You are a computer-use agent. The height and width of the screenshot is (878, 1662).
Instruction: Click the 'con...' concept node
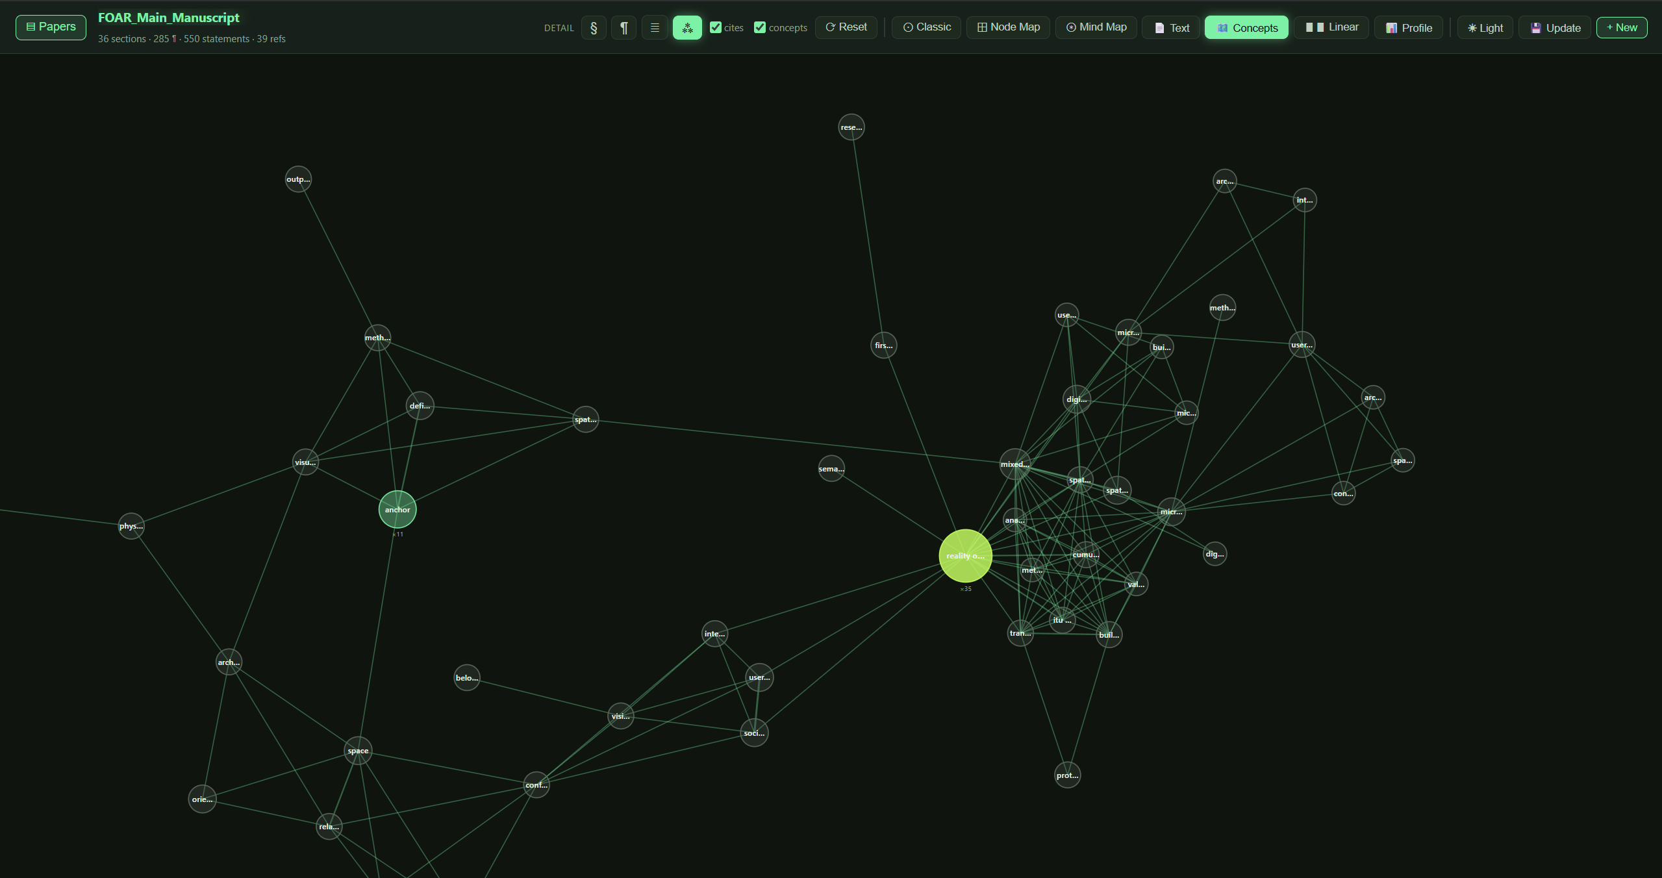(x=1344, y=494)
